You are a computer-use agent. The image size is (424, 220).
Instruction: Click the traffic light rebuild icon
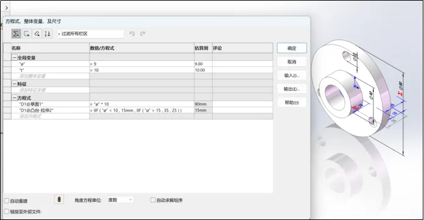59,200
